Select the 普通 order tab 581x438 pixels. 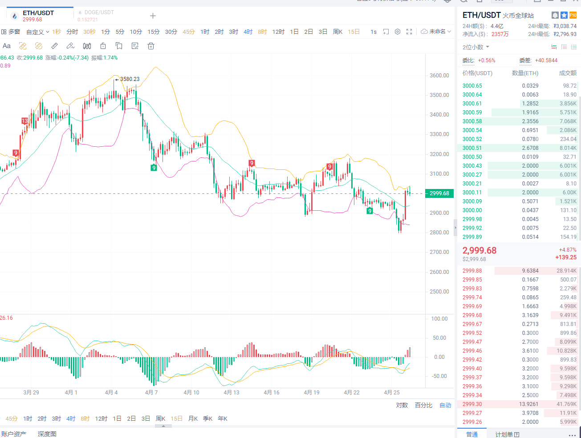(x=472, y=434)
